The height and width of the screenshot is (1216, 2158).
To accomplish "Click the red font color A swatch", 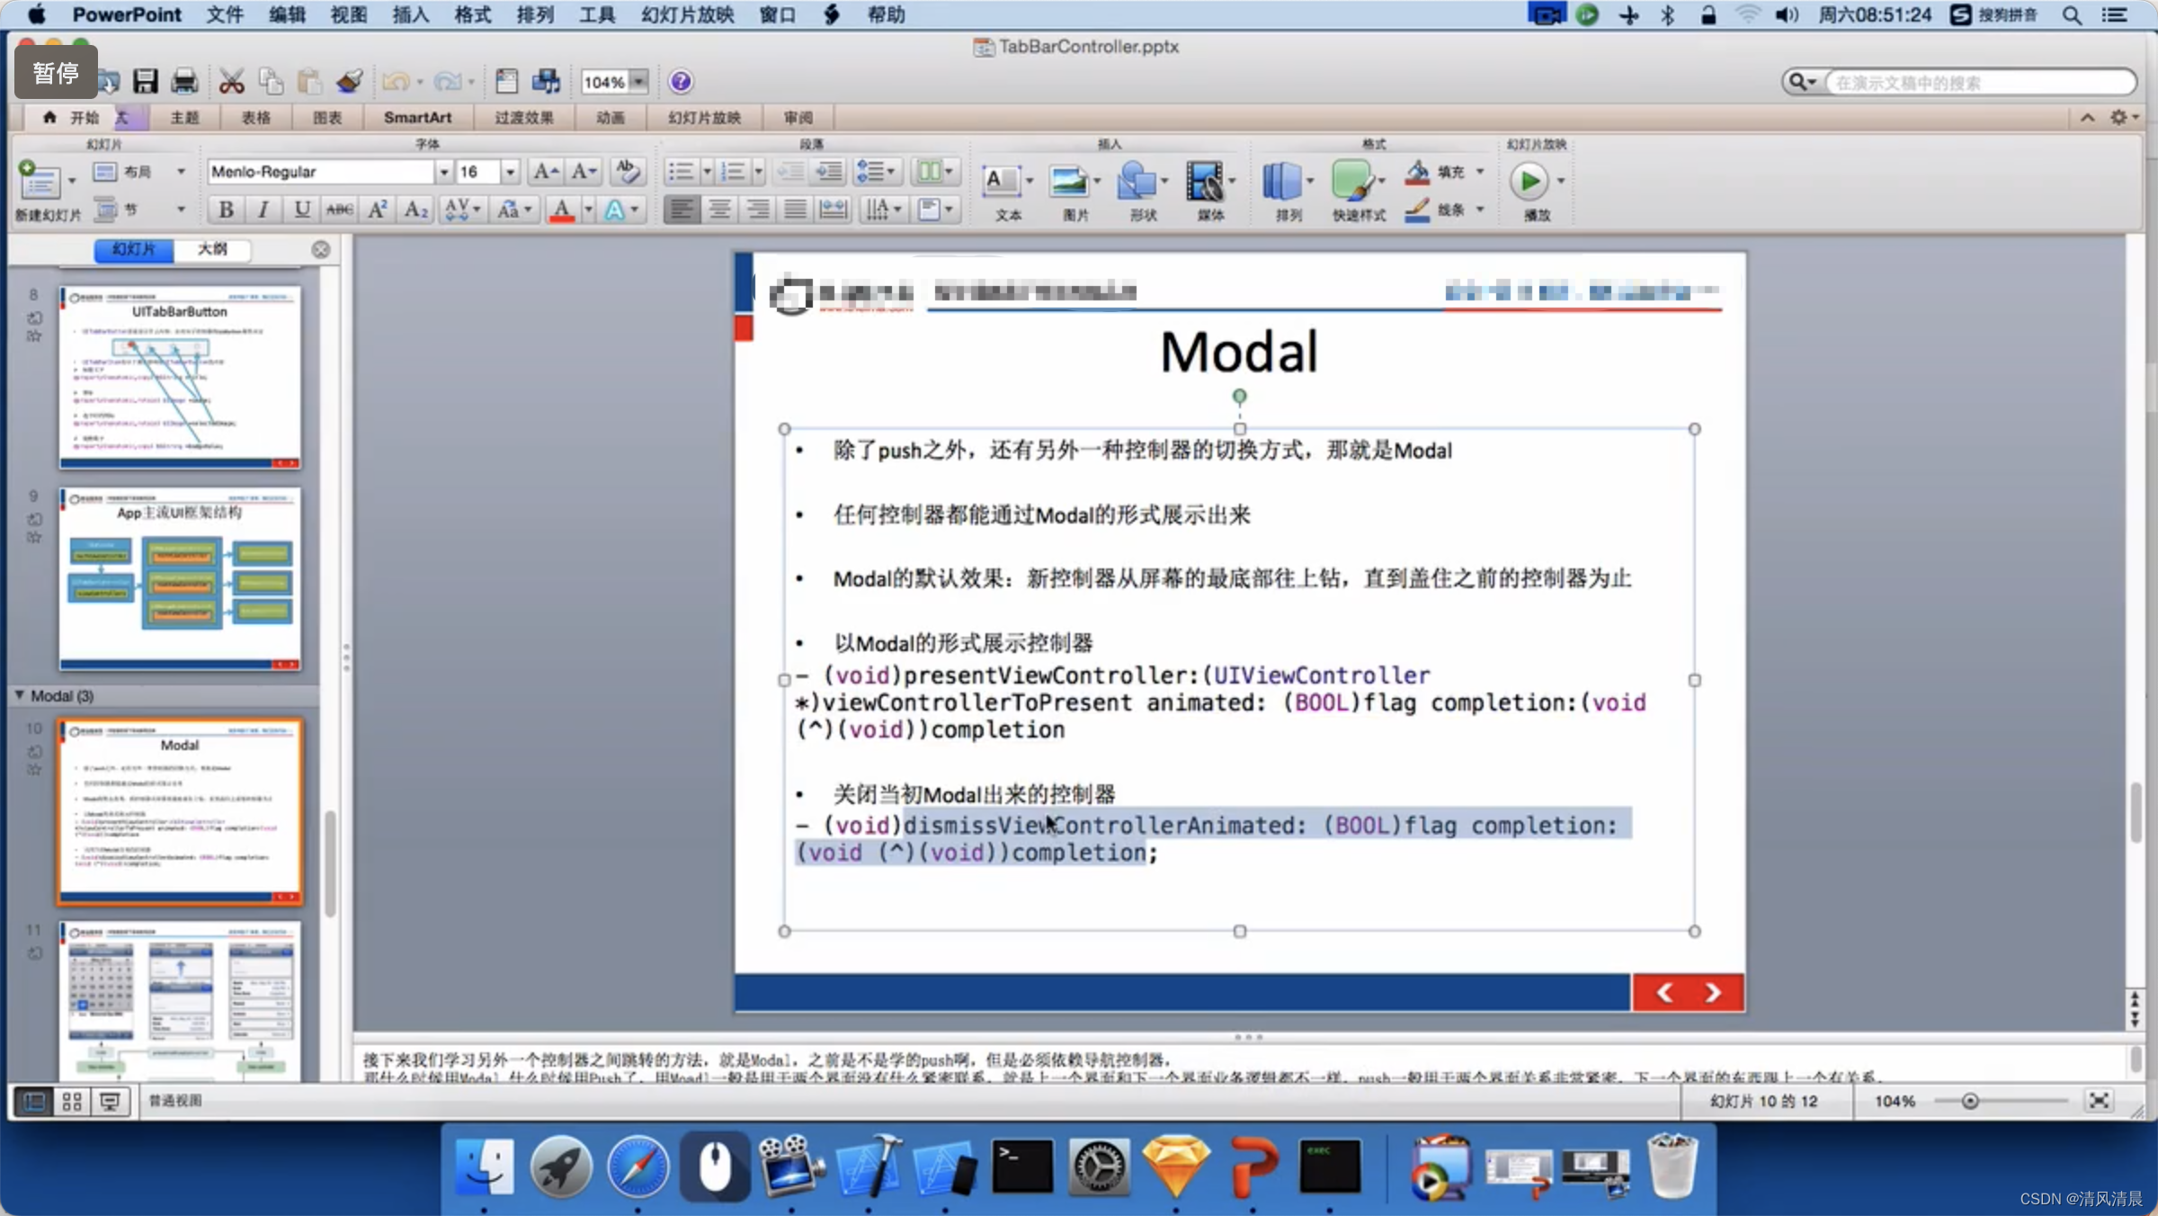I will pyautogui.click(x=562, y=210).
